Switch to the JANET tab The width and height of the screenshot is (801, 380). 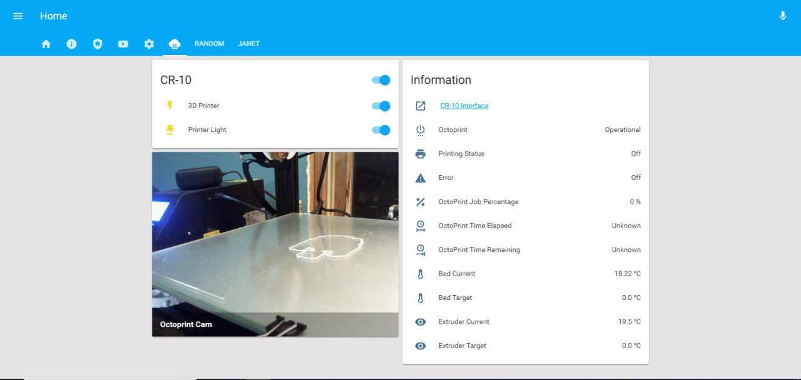tap(248, 44)
